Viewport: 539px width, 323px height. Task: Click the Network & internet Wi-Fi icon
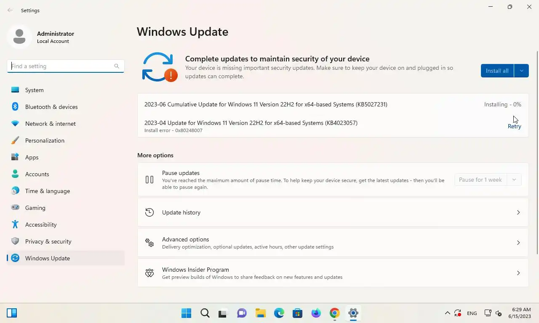click(15, 124)
